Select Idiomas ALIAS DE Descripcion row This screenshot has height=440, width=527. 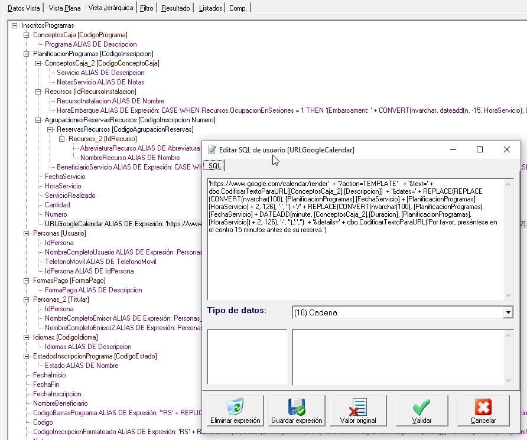click(88, 347)
